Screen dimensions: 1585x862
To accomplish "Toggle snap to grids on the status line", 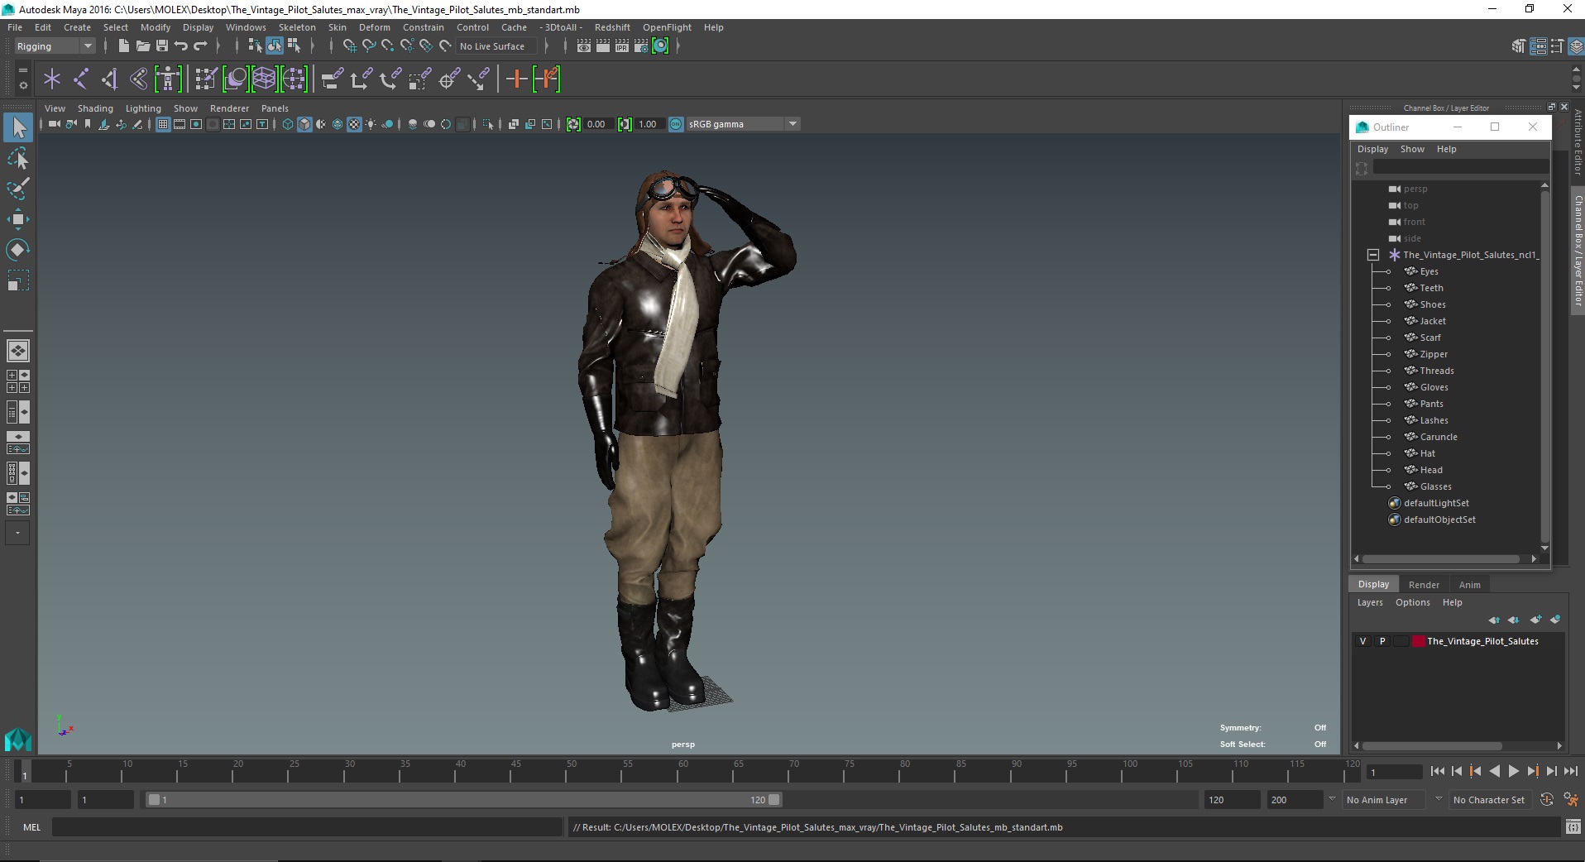I will 349,46.
